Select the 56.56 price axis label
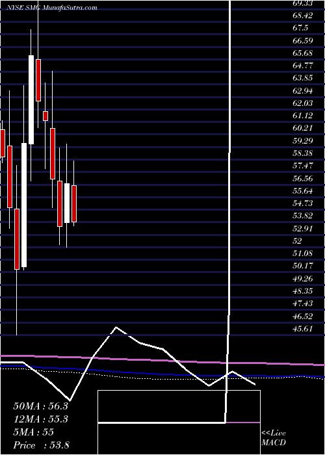Screen dimensions: 325x455 tap(303, 179)
